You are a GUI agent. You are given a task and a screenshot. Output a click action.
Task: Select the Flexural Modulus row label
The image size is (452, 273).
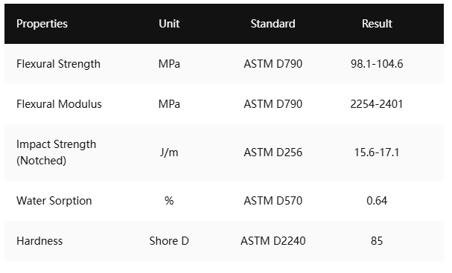tap(59, 104)
